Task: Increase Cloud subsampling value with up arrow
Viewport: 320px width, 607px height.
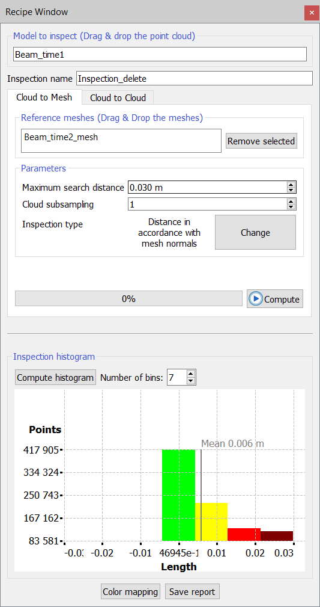Action: pos(291,202)
